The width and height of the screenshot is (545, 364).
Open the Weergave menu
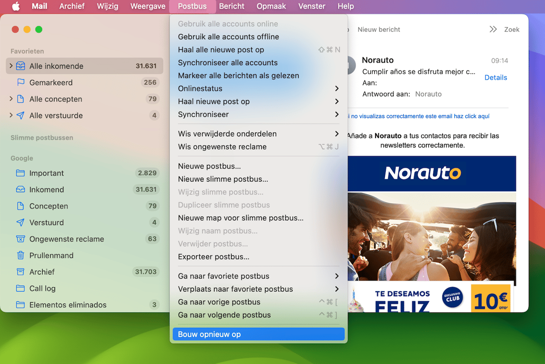148,6
